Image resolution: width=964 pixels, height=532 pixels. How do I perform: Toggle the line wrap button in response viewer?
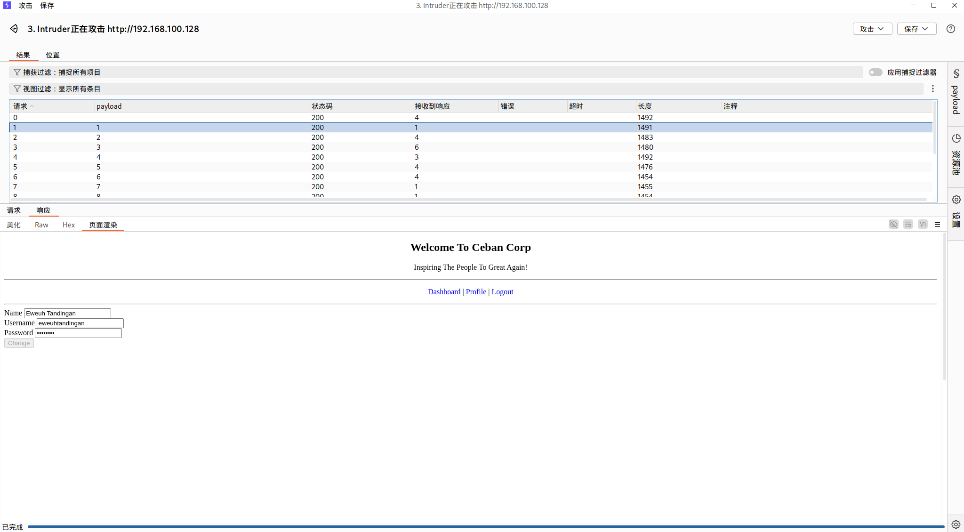[908, 225]
